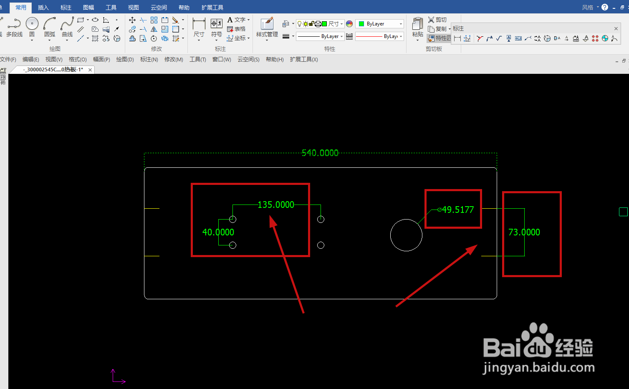629x389 pixels.
Task: Activate the offset tool
Action: click(132, 38)
